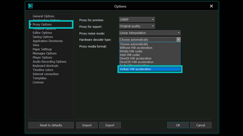Open Timeline colors section
Viewport: 243px width, 136px height.
coord(43,70)
